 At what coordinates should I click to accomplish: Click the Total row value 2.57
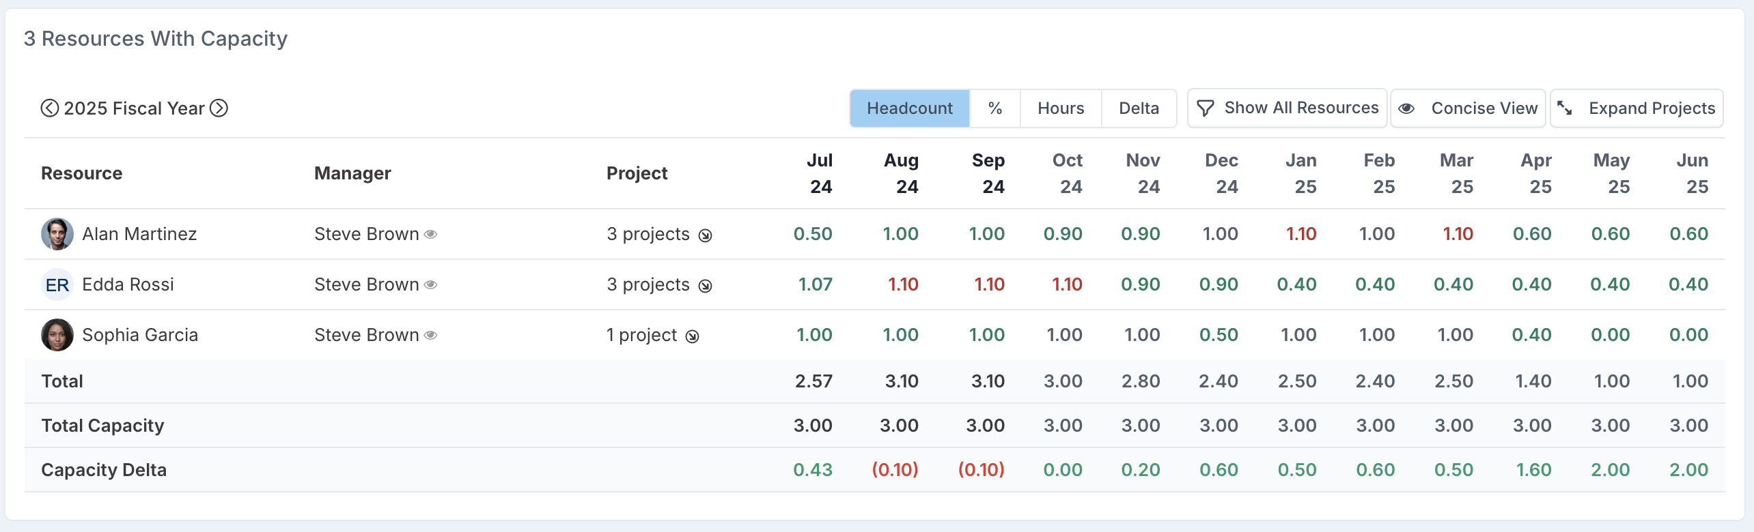pyautogui.click(x=813, y=381)
